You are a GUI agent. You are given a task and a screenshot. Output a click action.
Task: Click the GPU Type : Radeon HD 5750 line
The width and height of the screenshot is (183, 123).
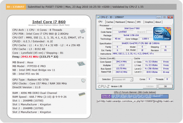click(30, 80)
